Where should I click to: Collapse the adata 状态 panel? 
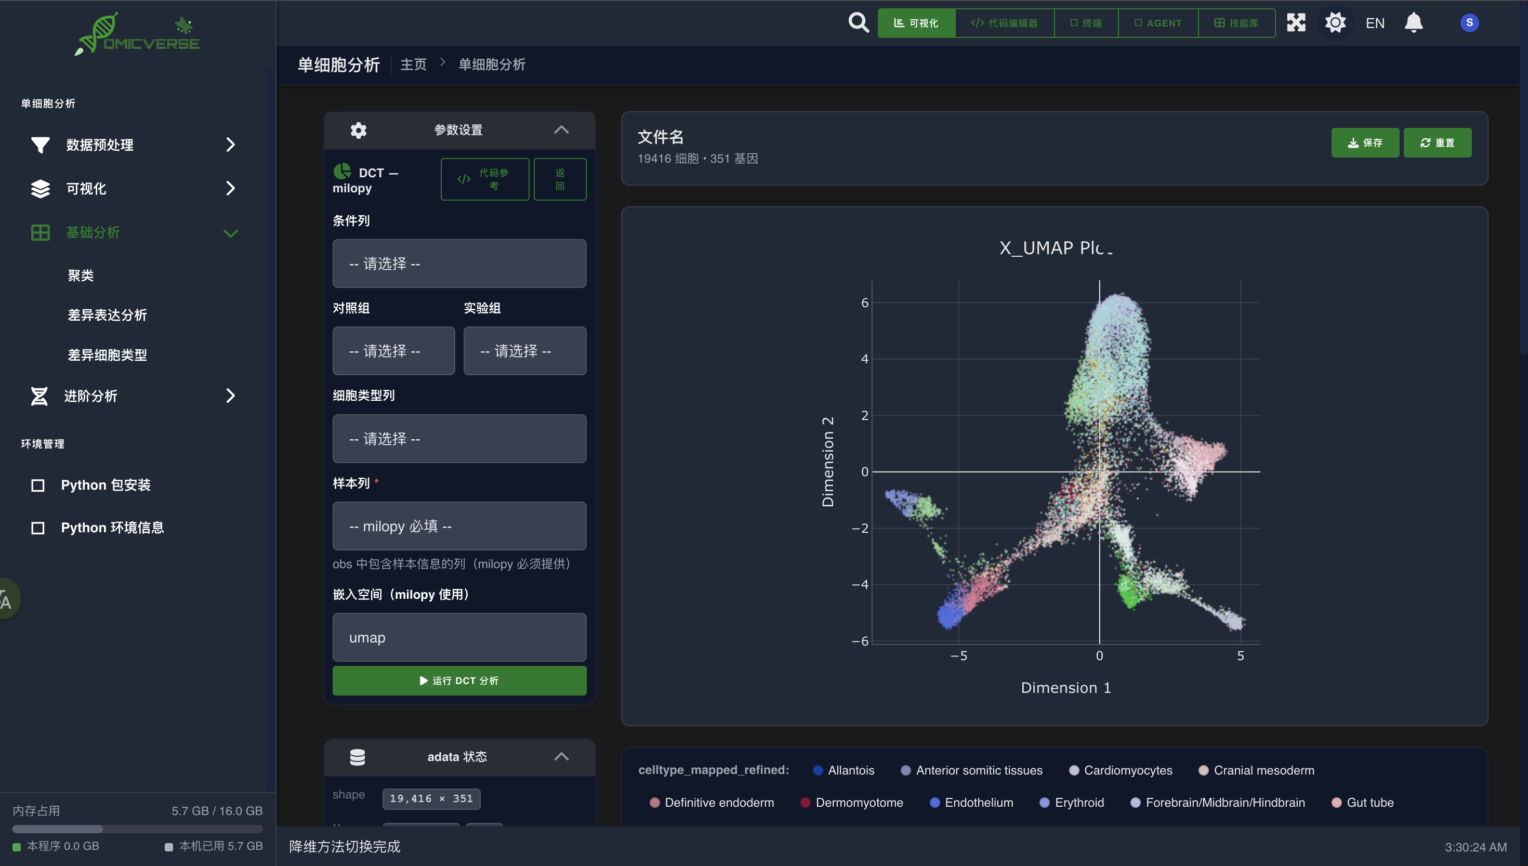[x=561, y=756]
